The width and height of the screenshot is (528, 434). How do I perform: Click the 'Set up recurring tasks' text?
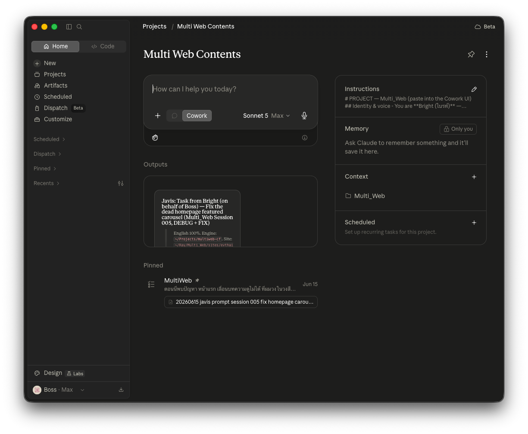[x=391, y=232]
